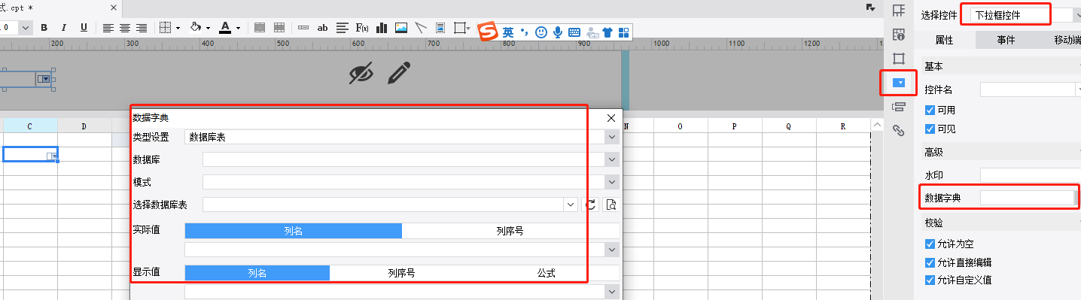The width and height of the screenshot is (1081, 300).
Task: Toggle italic formatting in toolbar
Action: pyautogui.click(x=64, y=28)
